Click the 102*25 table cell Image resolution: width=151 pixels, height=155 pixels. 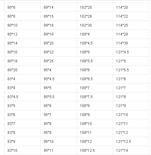pos(95,7)
